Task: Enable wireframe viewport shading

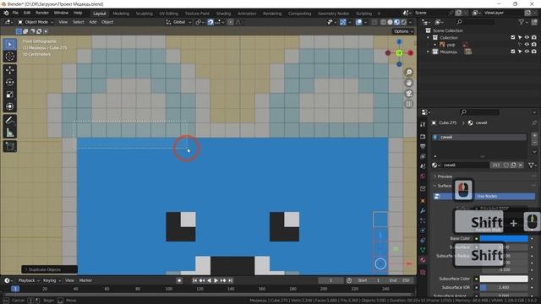Action: pos(383,22)
